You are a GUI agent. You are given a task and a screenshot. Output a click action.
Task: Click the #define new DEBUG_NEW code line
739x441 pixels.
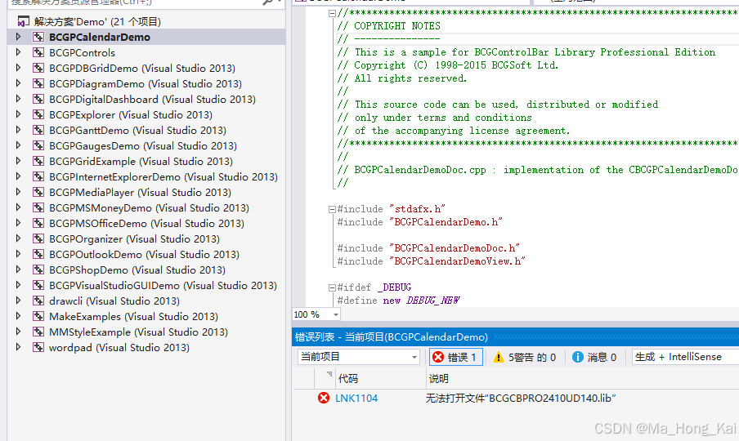pos(398,301)
